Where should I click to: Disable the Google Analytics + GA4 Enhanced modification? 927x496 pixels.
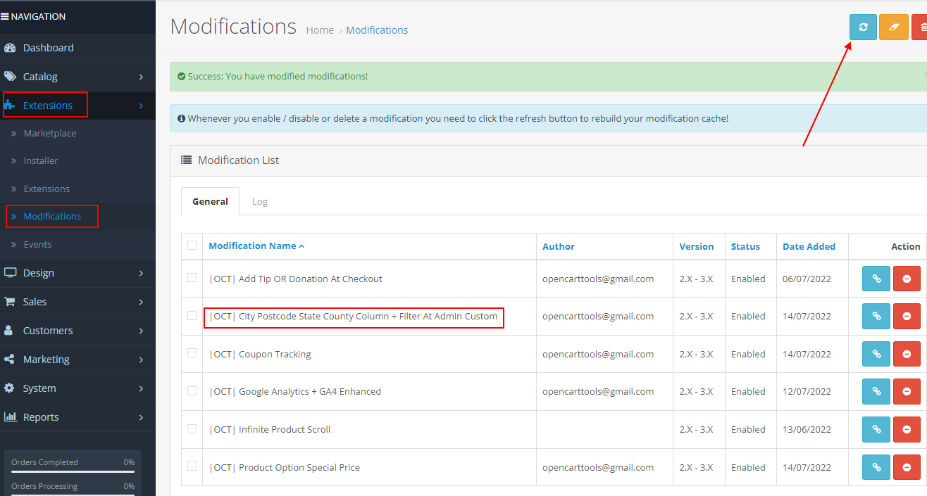pyautogui.click(x=907, y=391)
